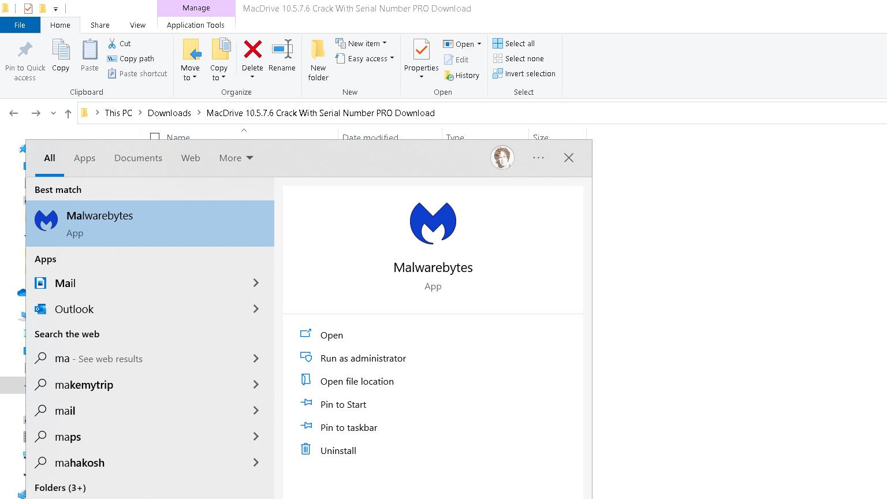Click the Up directory arrow button
The width and height of the screenshot is (887, 499).
(x=68, y=113)
